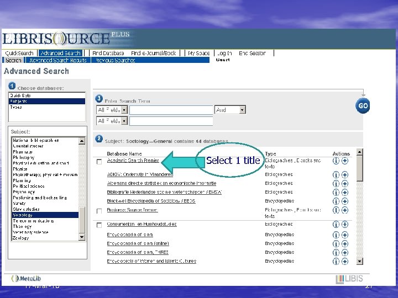This screenshot has height=298, width=398.
Task: Select Subjects in Choose databases list
Action: [47, 102]
